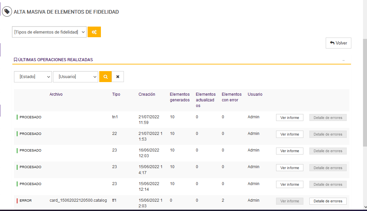Click the tn1 type cell
367x211 pixels.
115,117
